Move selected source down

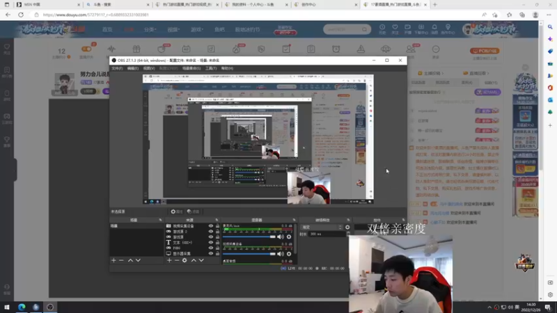[x=201, y=260]
